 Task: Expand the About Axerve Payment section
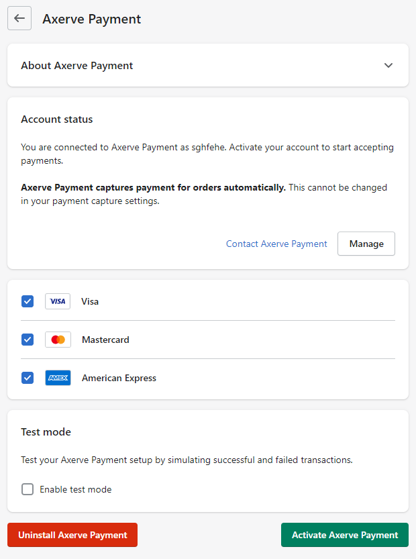pyautogui.click(x=388, y=65)
